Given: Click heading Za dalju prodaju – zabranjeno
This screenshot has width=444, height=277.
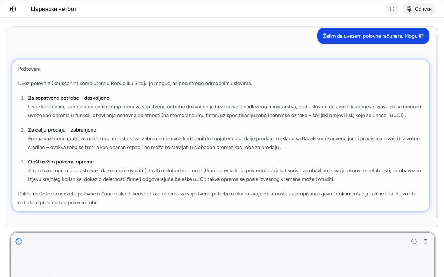Looking at the screenshot, I should click(62, 130).
